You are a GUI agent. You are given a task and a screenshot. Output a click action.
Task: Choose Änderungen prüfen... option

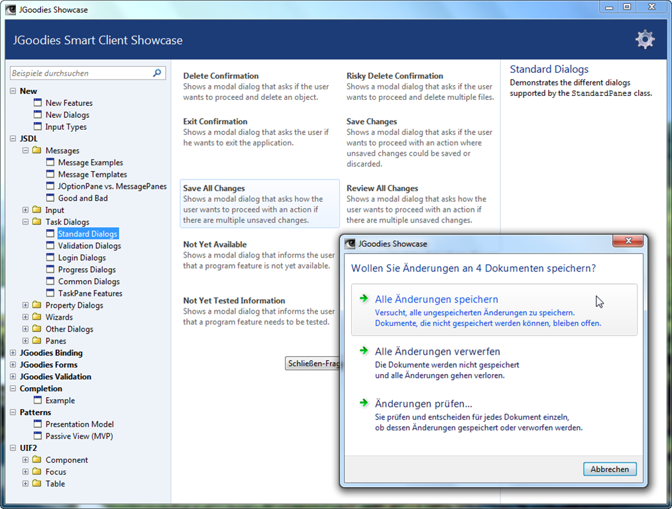click(494, 415)
